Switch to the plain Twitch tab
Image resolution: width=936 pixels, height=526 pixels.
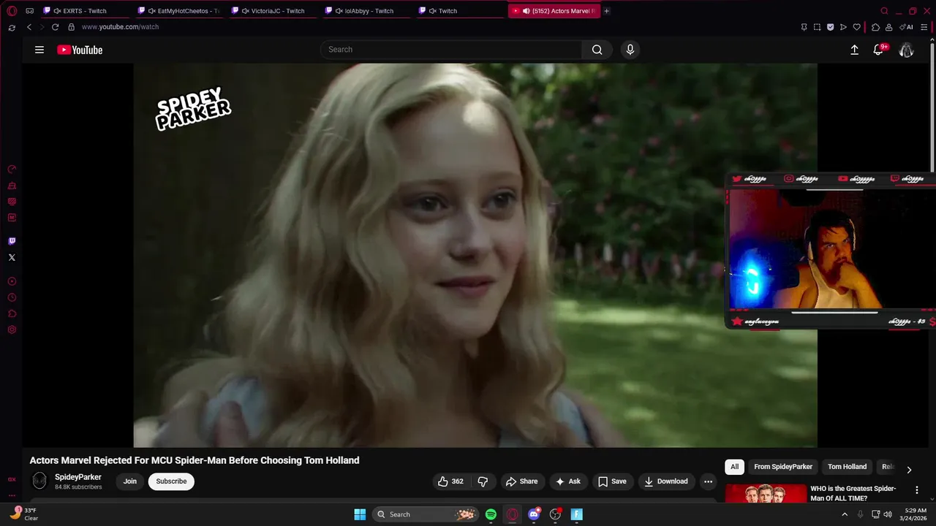(461, 11)
